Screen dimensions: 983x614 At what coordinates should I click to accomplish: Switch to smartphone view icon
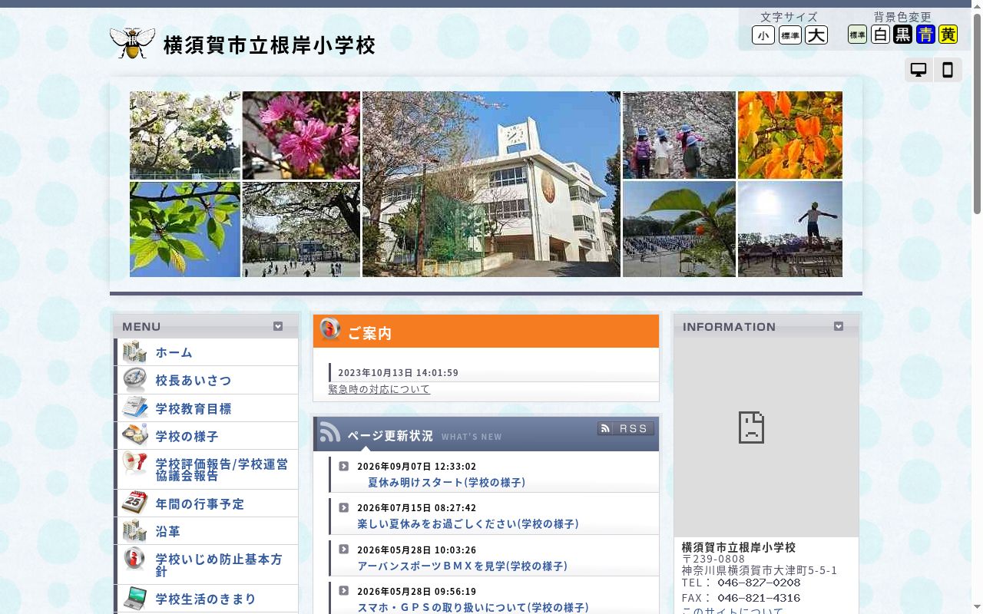(x=948, y=70)
